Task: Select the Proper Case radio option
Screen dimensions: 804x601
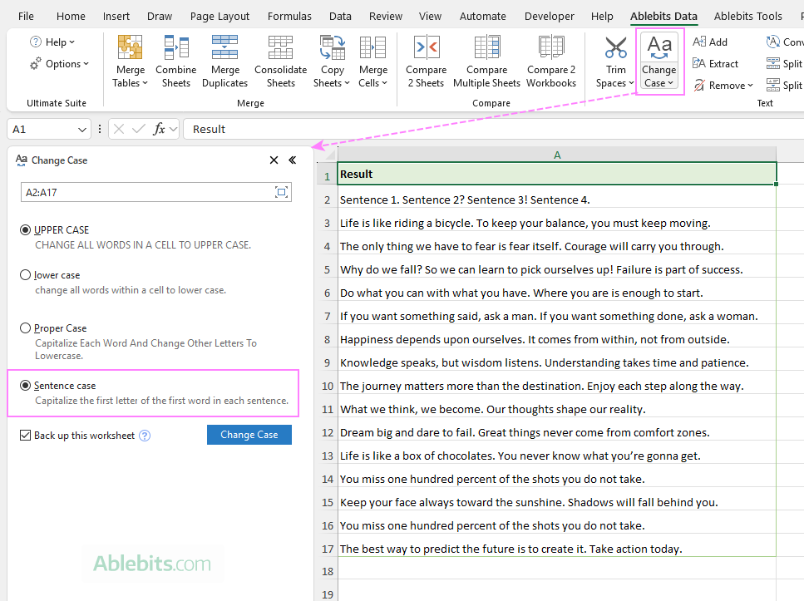Action: pyautogui.click(x=25, y=328)
